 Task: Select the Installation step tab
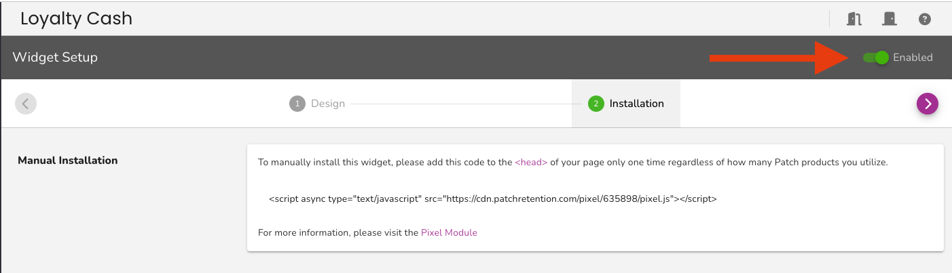(625, 104)
